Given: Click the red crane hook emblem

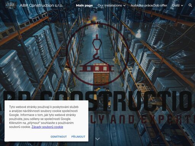Looking at the screenshot, I should point(97,54).
